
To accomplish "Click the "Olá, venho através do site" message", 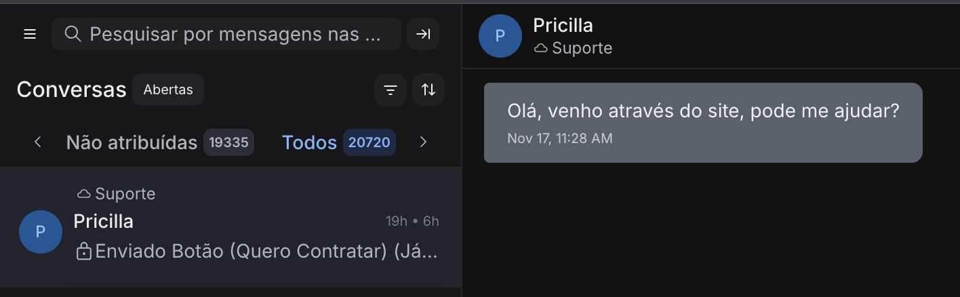I will (702, 111).
